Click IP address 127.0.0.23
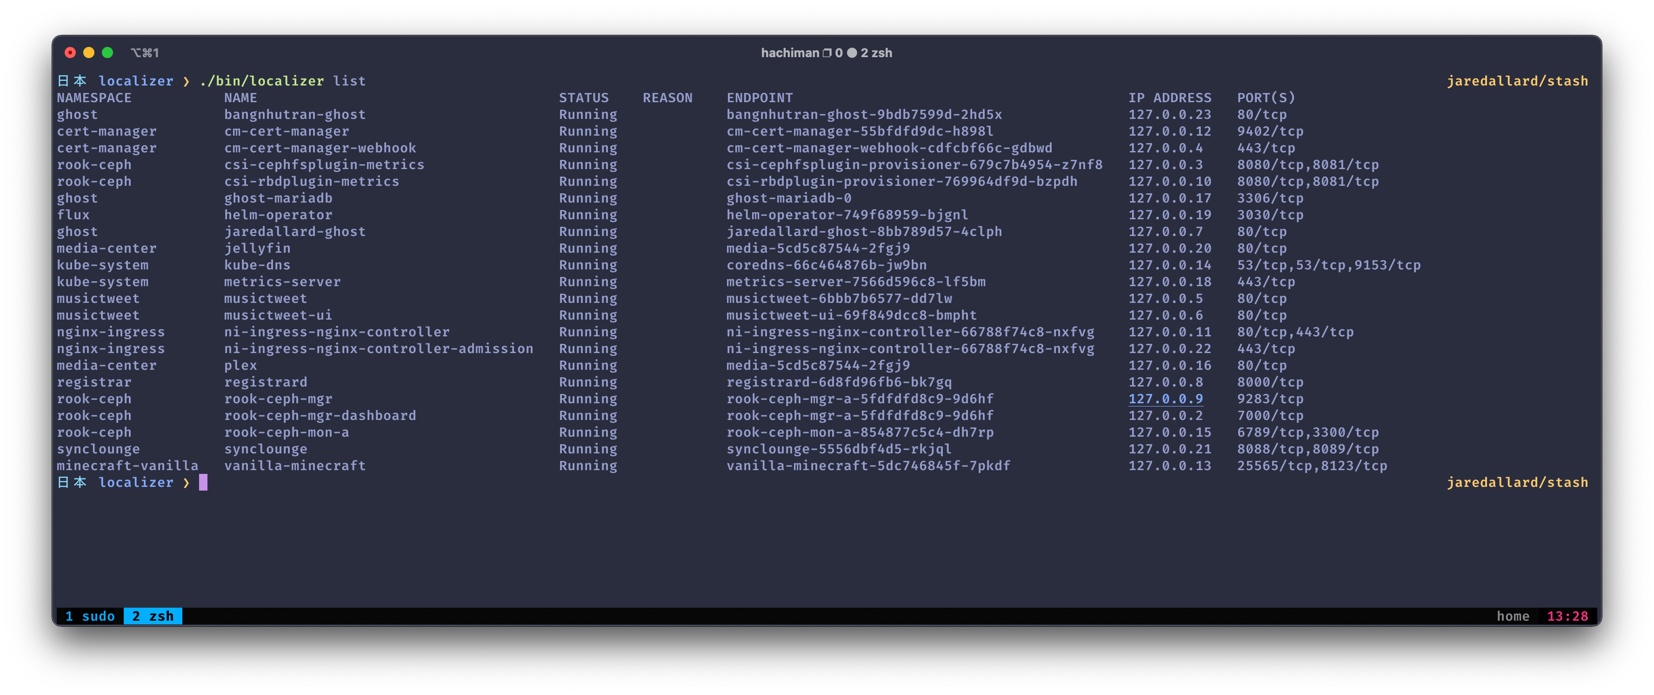The image size is (1654, 695). [x=1170, y=114]
